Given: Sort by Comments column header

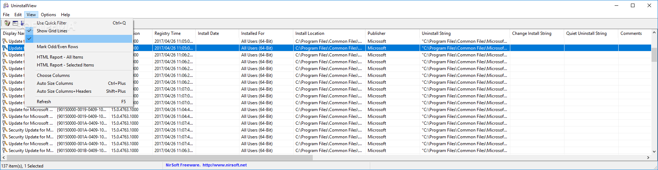Looking at the screenshot, I should [x=635, y=33].
